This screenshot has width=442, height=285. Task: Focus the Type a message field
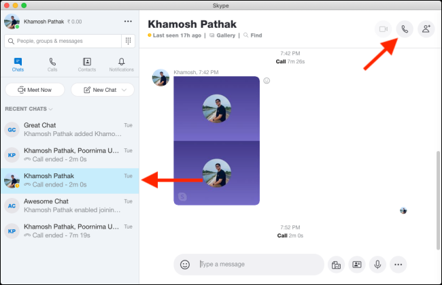click(258, 264)
